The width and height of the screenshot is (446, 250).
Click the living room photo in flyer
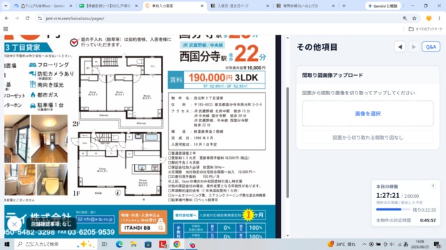tap(49, 139)
